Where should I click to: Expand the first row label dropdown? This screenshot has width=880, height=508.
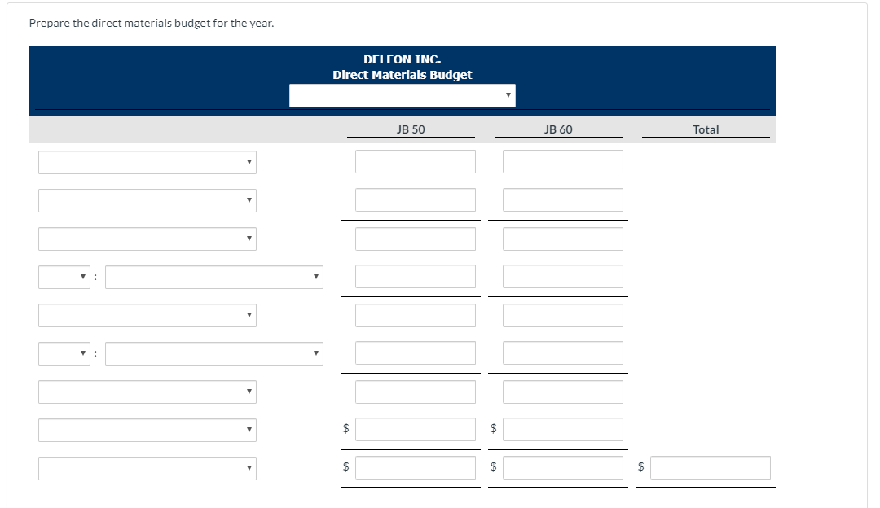(x=147, y=162)
